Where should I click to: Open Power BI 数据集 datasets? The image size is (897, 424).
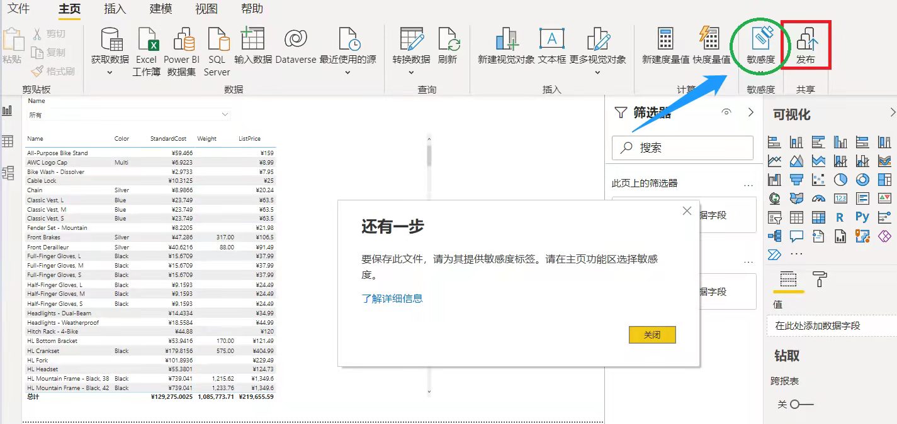(181, 52)
